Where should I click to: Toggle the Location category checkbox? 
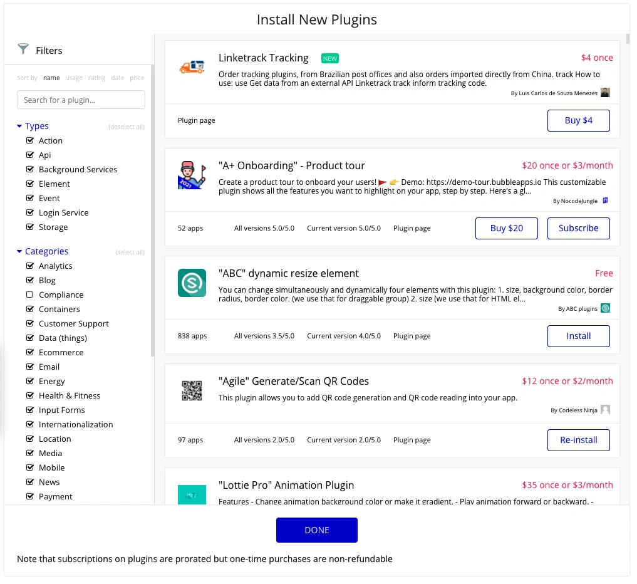[x=29, y=439]
